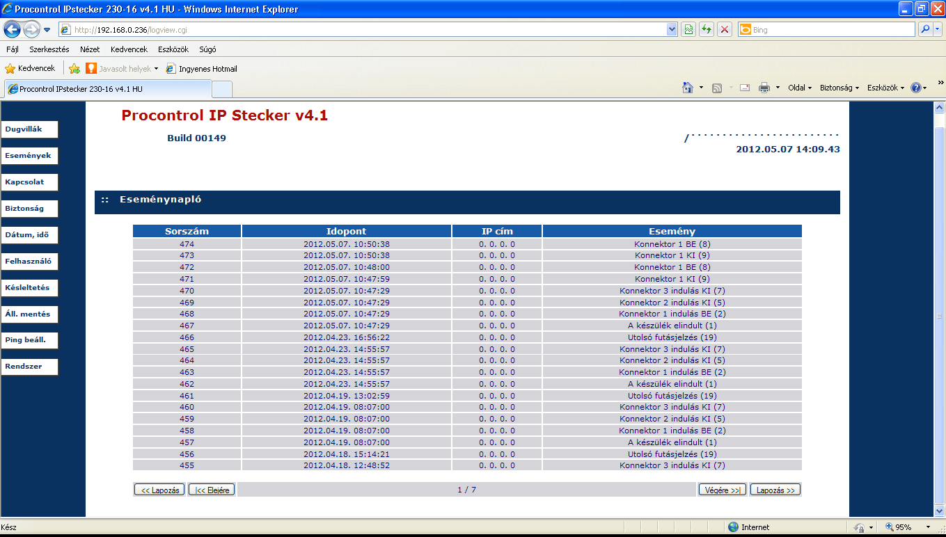
Task: Select the 'A készülék elindult (1)' entry in row 467
Action: (x=672, y=326)
